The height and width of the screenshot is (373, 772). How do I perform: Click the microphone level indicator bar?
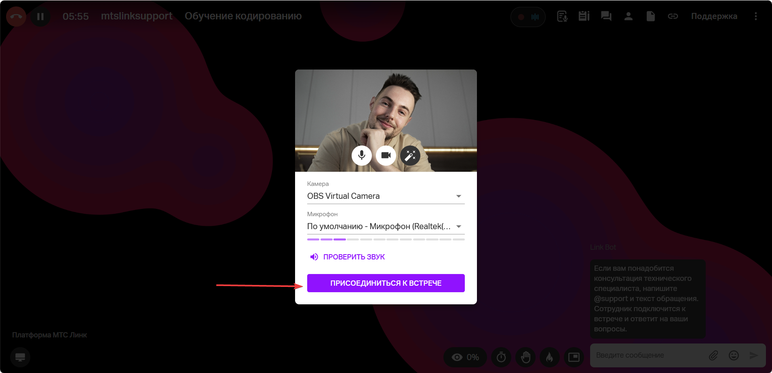tap(386, 239)
